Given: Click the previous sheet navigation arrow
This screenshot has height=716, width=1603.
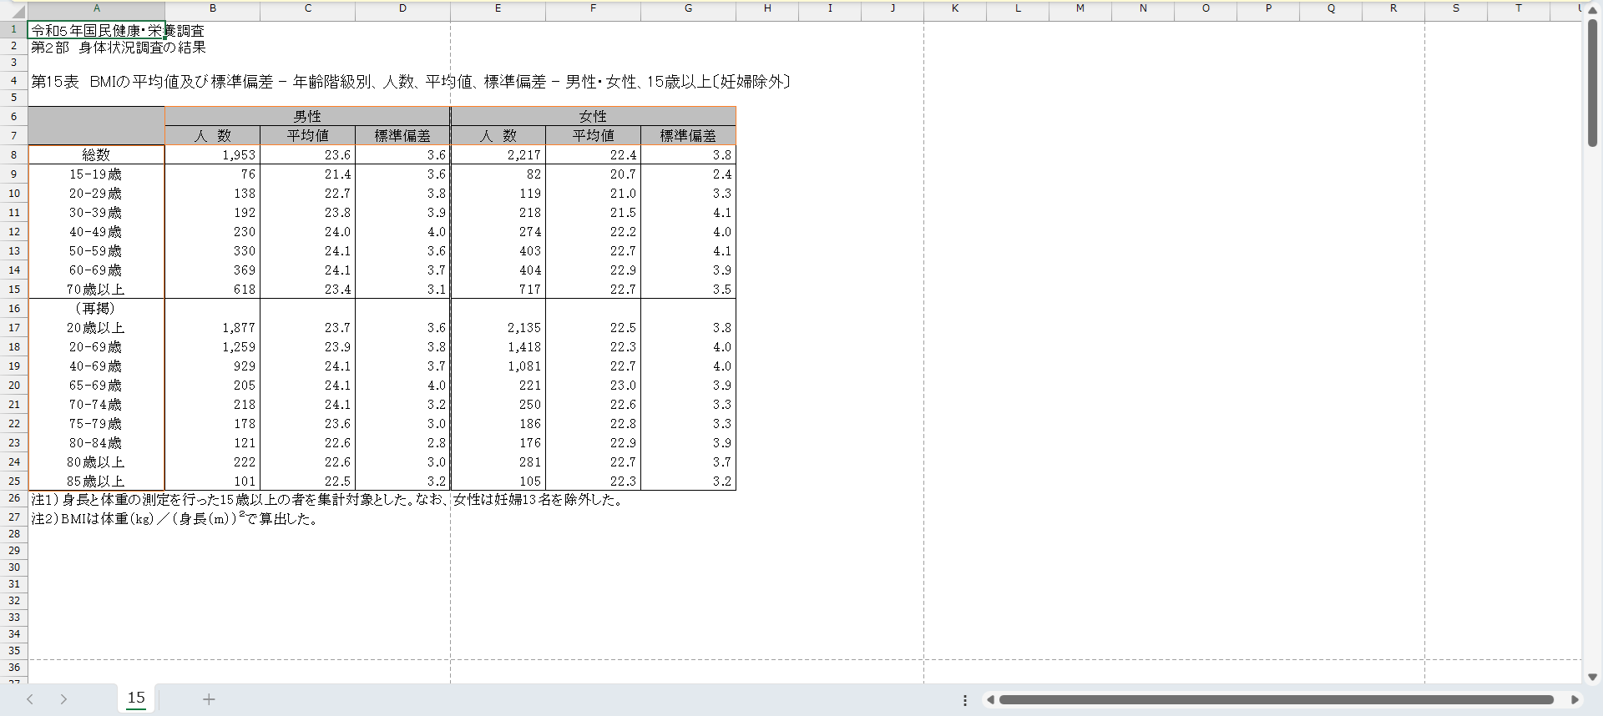Looking at the screenshot, I should tap(30, 699).
